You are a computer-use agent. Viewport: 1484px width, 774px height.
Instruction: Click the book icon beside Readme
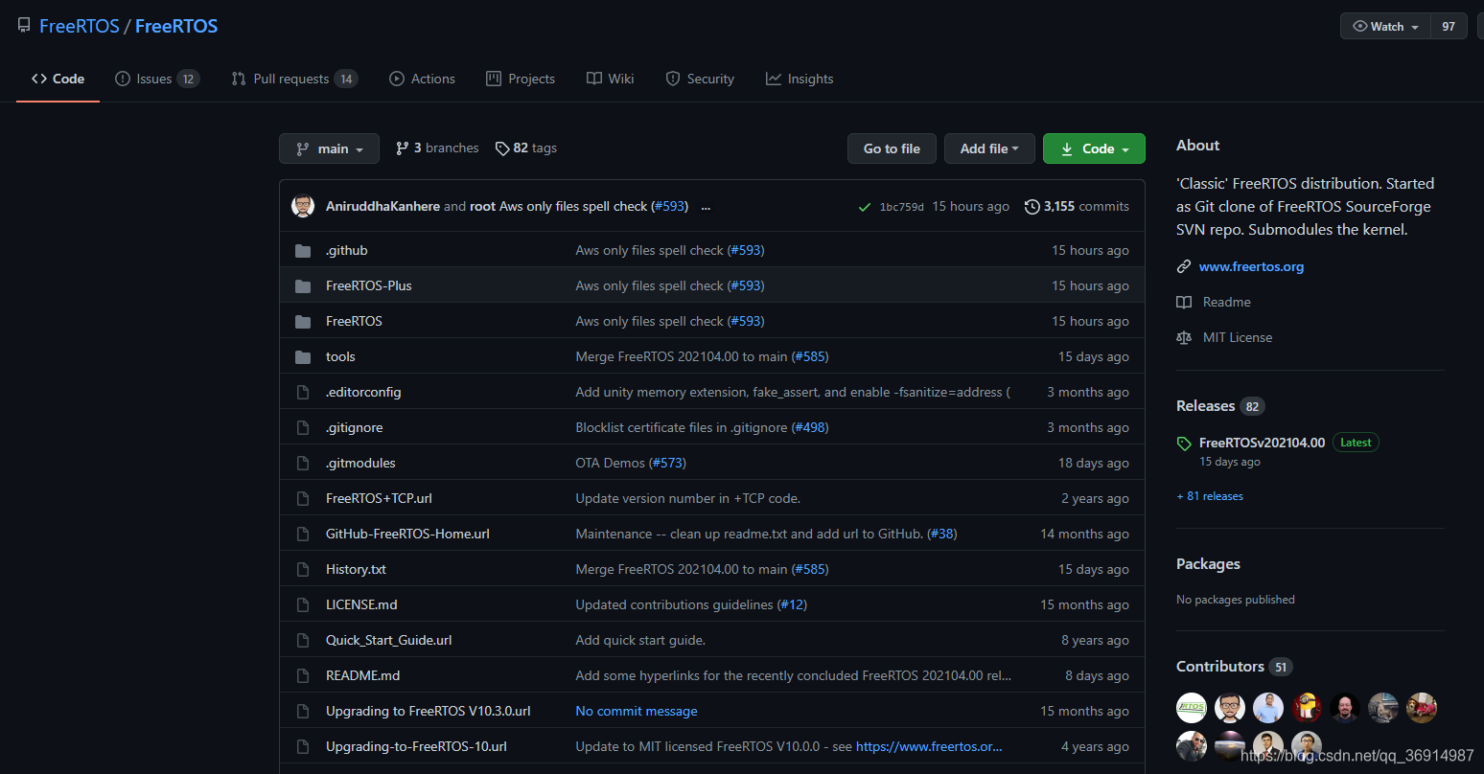(x=1184, y=303)
